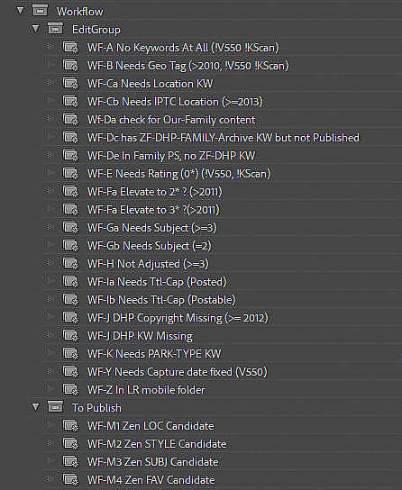The height and width of the screenshot is (490, 402).
Task: Select 'WF-Ia Needs Ttl-Cap (Posted)'
Action: [x=157, y=282]
